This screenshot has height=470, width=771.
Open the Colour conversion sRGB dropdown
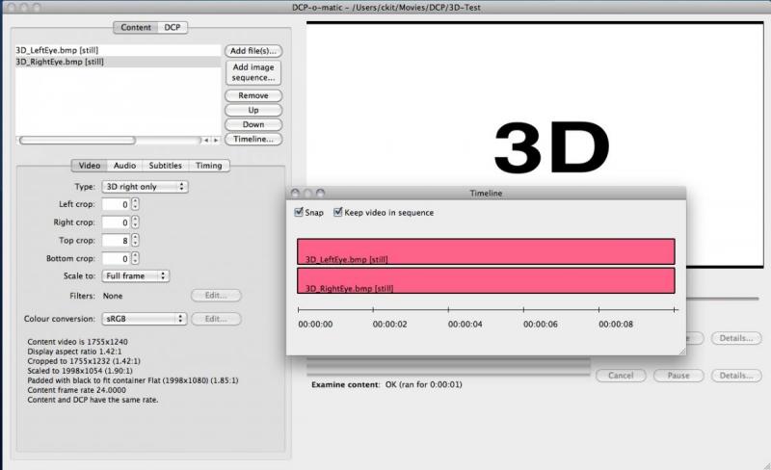click(x=144, y=319)
